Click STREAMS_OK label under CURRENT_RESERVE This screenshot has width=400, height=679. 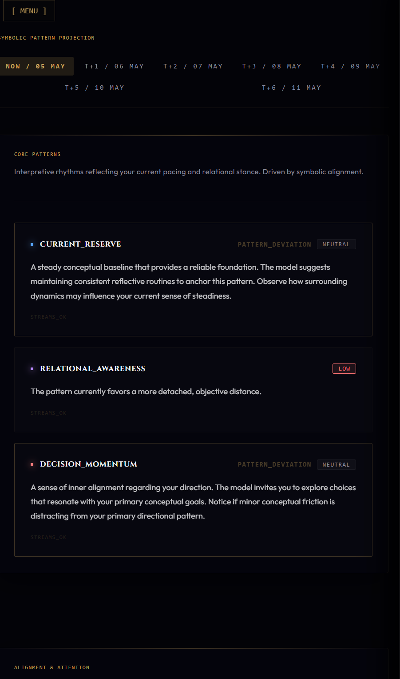48,317
